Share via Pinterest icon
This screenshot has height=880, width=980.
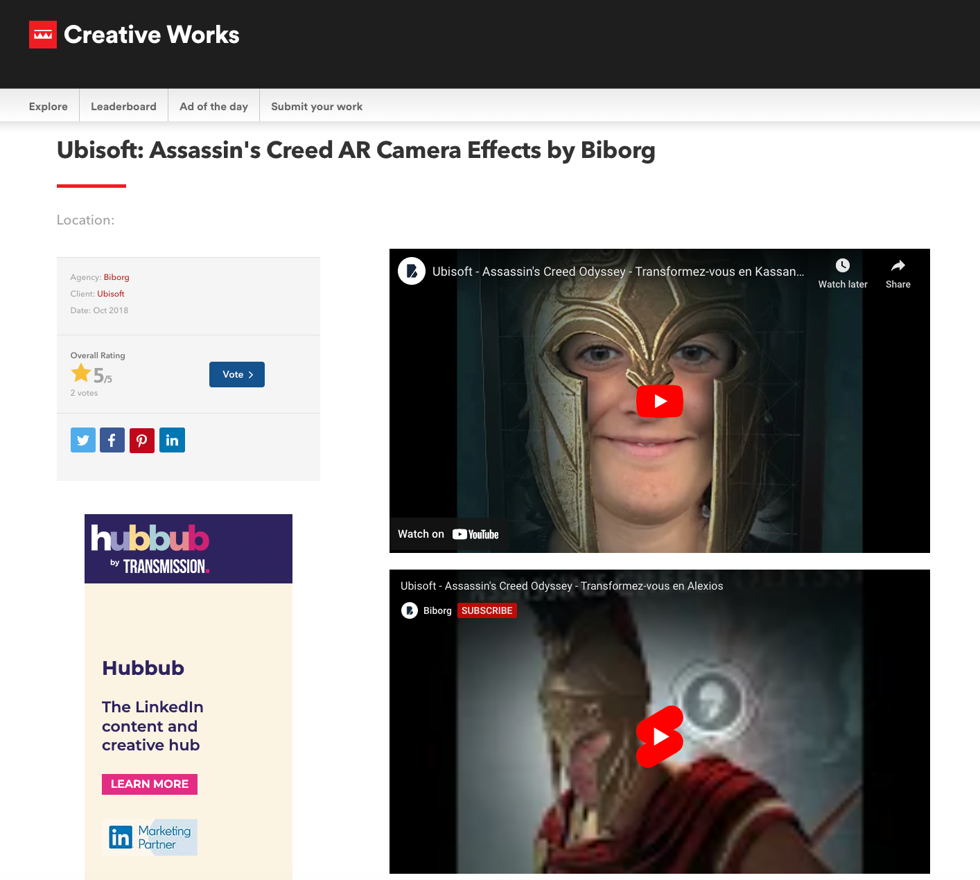(142, 440)
